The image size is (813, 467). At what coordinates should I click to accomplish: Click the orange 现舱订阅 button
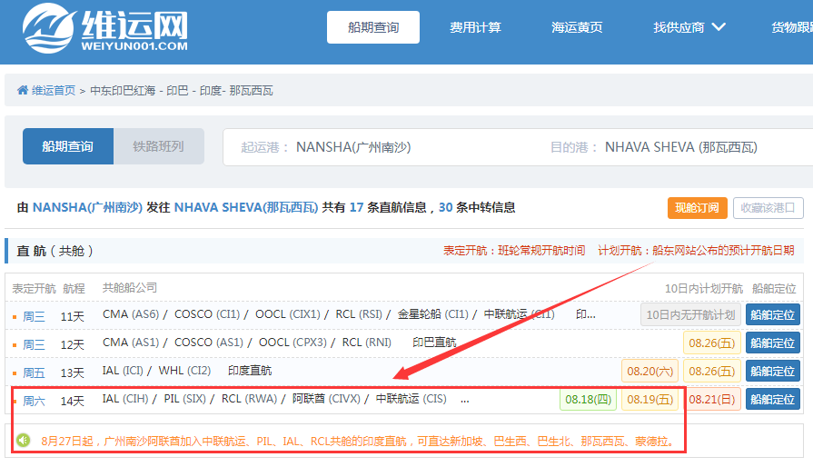[697, 208]
